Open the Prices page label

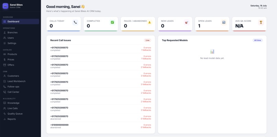pos(11,60)
